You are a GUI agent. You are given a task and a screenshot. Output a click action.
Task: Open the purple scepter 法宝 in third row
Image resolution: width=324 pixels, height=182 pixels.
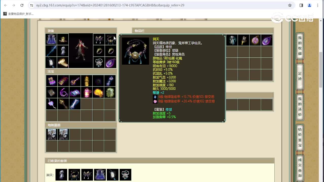(52, 104)
